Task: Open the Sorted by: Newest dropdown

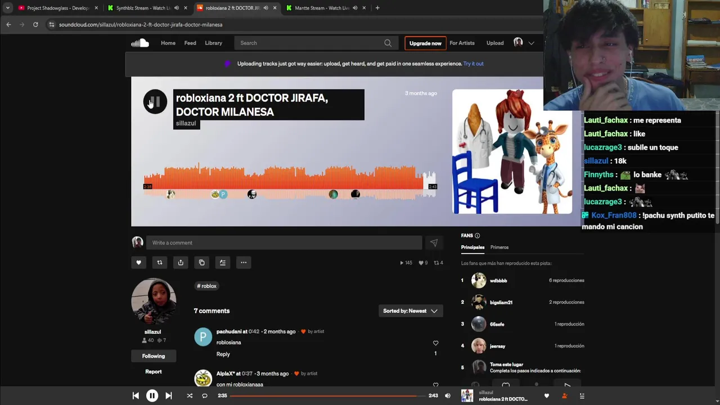Action: pos(411,311)
